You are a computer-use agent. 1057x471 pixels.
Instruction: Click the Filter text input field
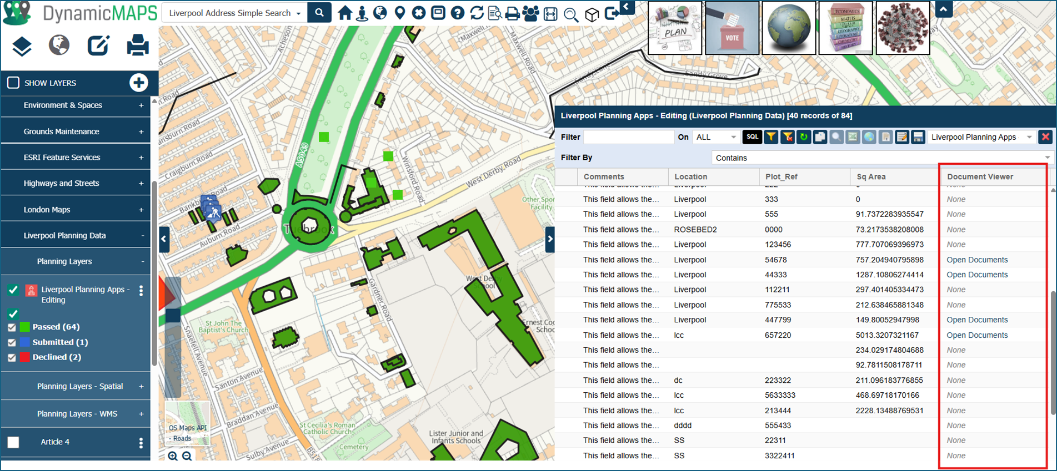point(628,137)
